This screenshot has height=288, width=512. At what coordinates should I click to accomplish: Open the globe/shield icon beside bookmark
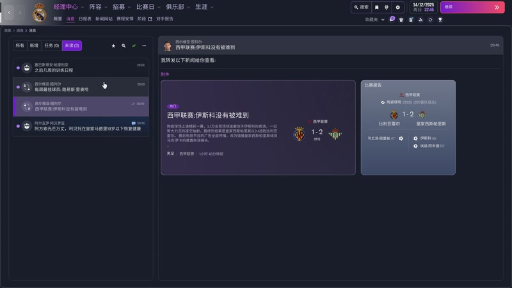387,7
